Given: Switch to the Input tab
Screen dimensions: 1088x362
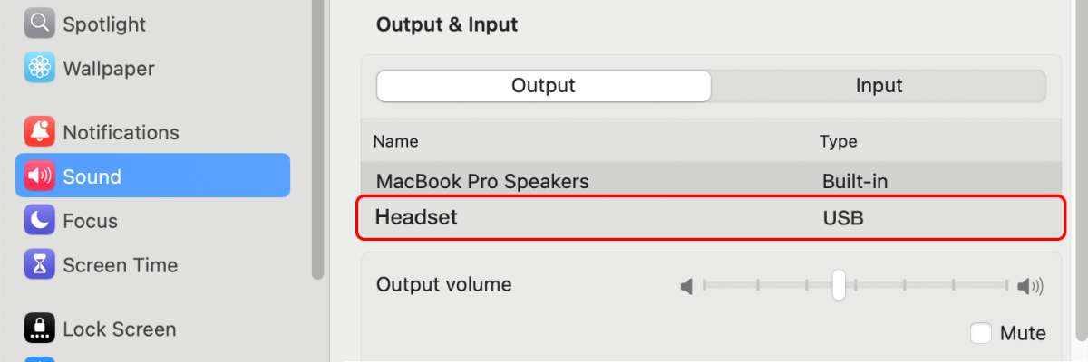Looking at the screenshot, I should pos(879,86).
